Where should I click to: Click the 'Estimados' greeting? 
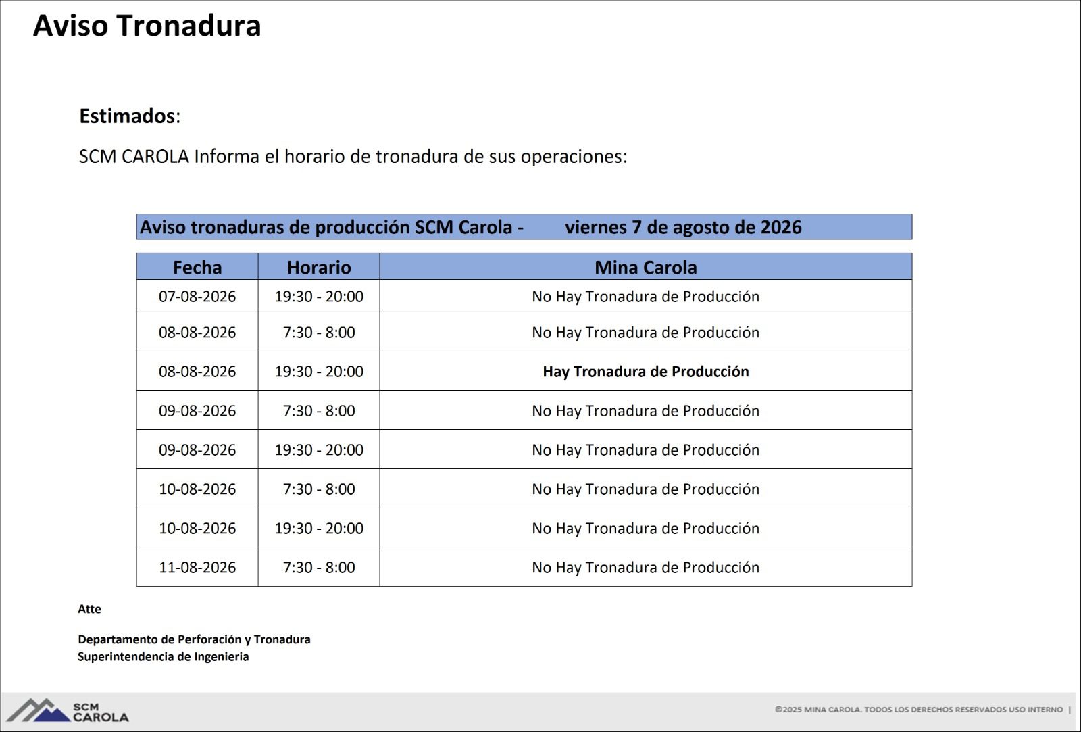[130, 116]
